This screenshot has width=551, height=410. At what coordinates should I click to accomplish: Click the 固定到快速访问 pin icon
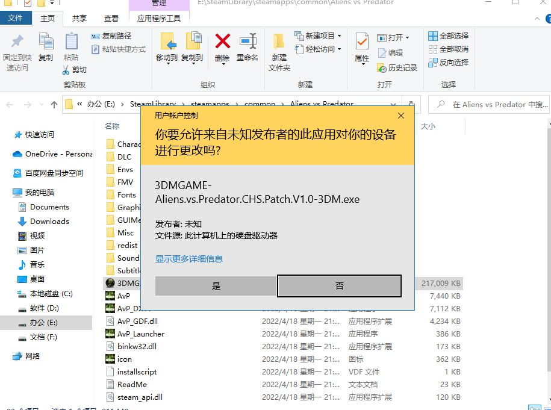[x=17, y=42]
